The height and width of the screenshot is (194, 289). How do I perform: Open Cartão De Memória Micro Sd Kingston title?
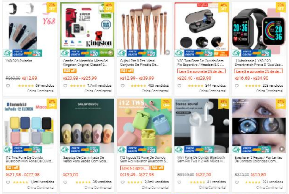pos(85,63)
